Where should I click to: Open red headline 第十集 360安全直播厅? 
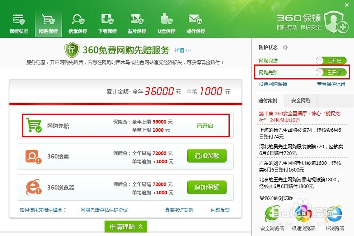coord(299,117)
